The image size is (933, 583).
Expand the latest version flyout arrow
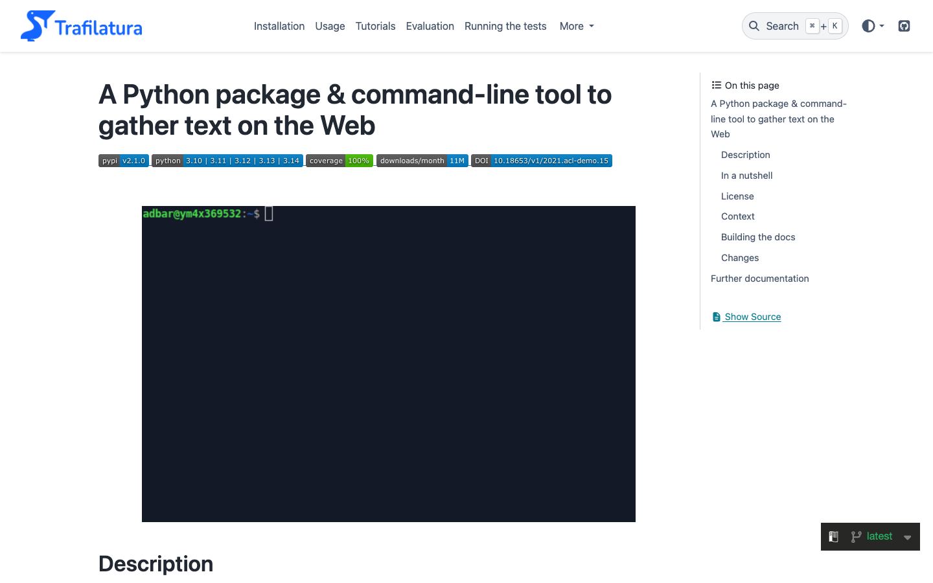(908, 537)
